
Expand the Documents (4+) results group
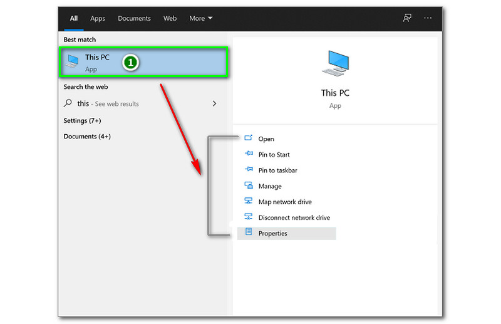point(87,136)
